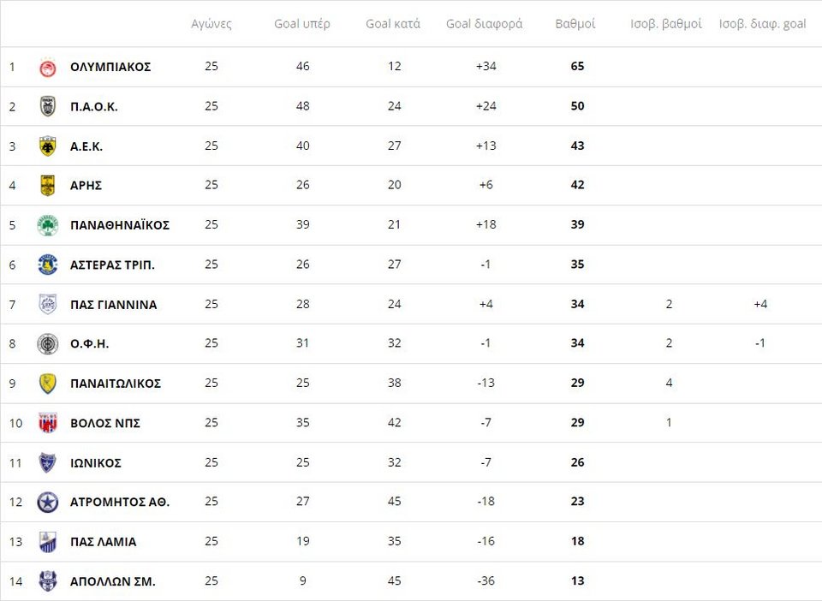Select the Α.Ε.Κ. eagle logo

click(x=48, y=146)
